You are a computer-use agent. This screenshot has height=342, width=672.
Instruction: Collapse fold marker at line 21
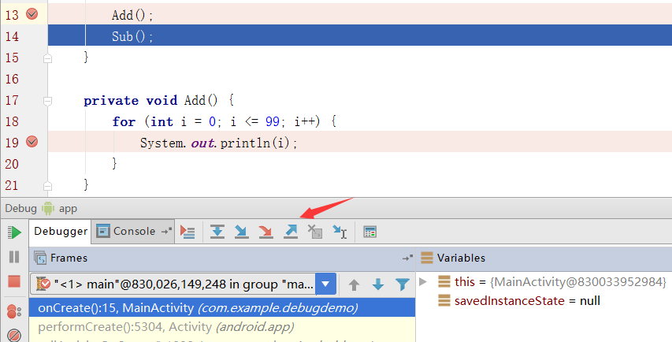[x=47, y=186]
